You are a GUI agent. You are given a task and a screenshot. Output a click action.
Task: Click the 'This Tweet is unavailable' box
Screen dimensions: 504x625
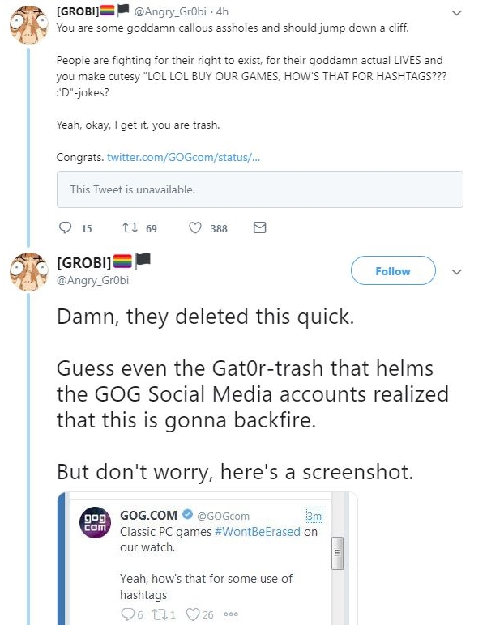coord(259,189)
